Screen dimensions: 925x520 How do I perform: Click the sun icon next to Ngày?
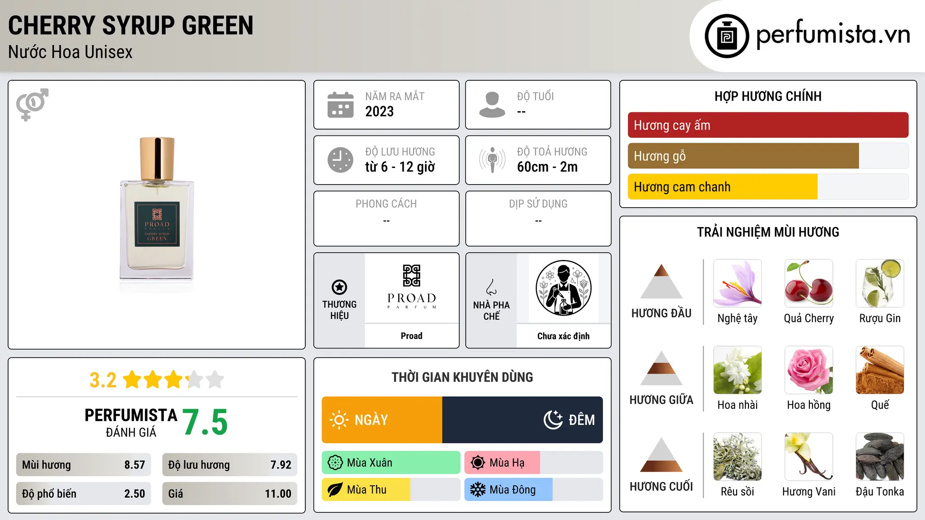tap(339, 420)
